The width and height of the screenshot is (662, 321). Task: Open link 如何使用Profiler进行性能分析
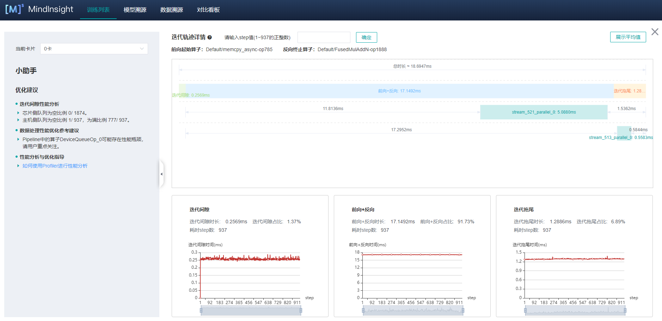(x=55, y=166)
